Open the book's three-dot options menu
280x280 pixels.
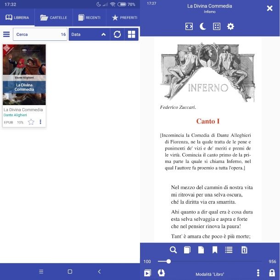coord(40,122)
